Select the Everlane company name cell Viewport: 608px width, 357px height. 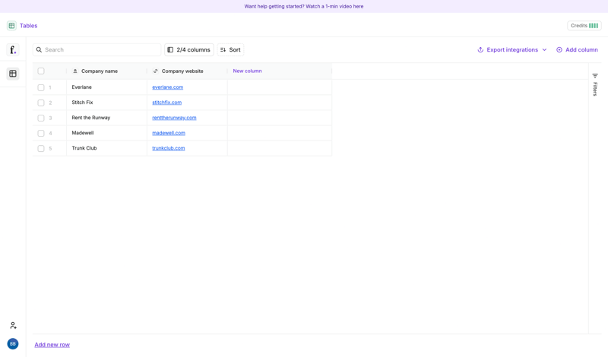tap(106, 87)
